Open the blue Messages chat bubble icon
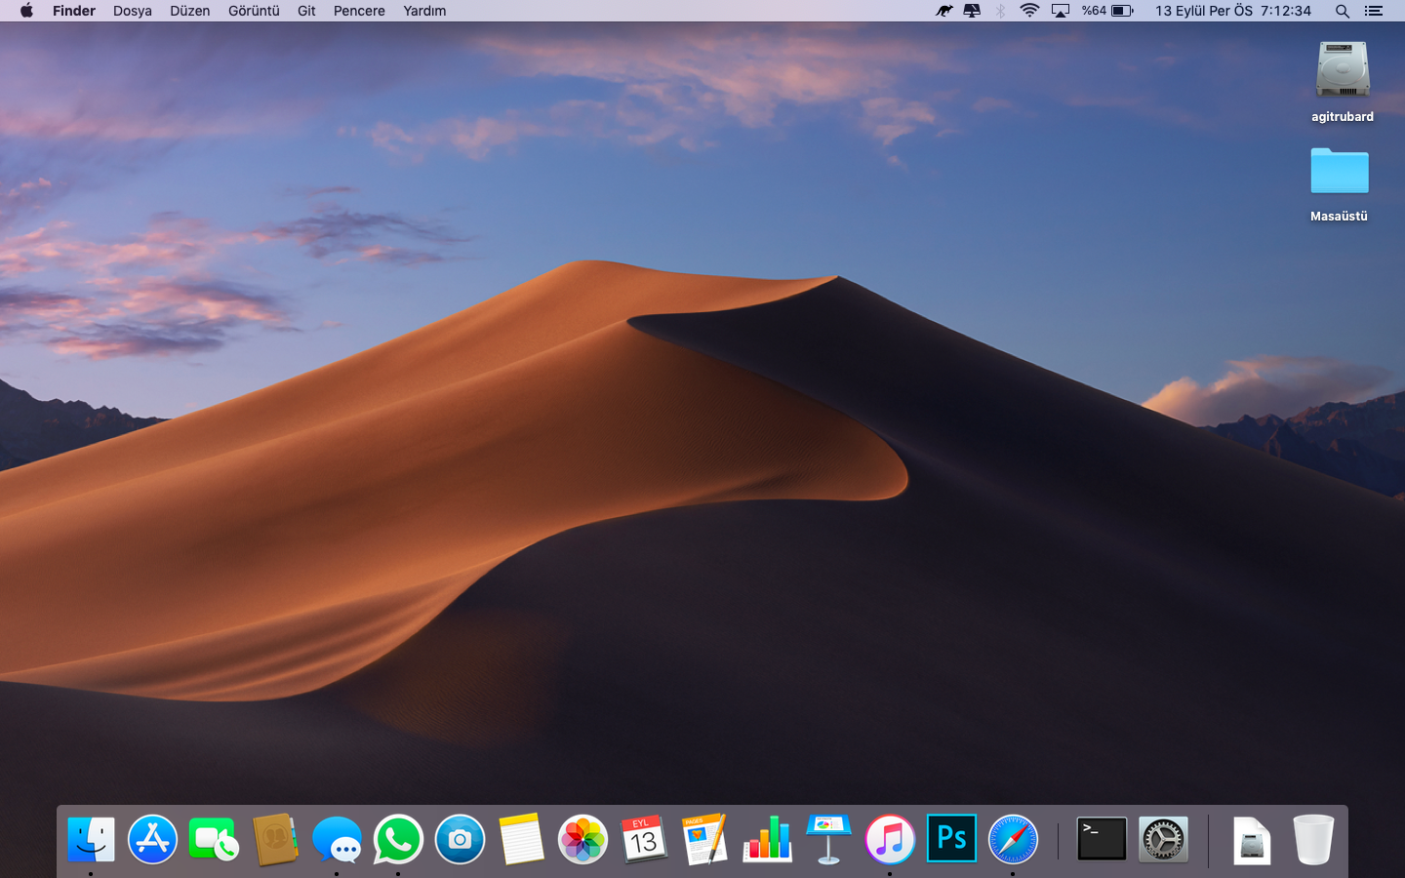1405x878 pixels. 337,839
